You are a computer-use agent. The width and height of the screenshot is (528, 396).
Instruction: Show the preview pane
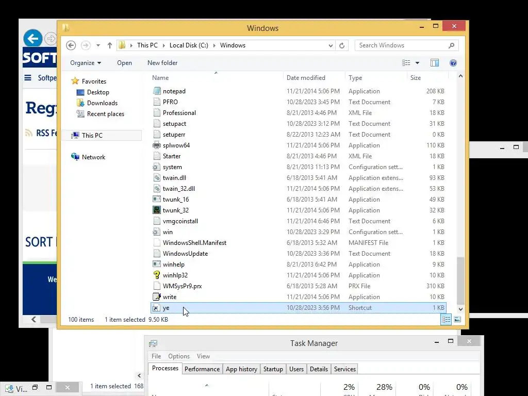[434, 63]
